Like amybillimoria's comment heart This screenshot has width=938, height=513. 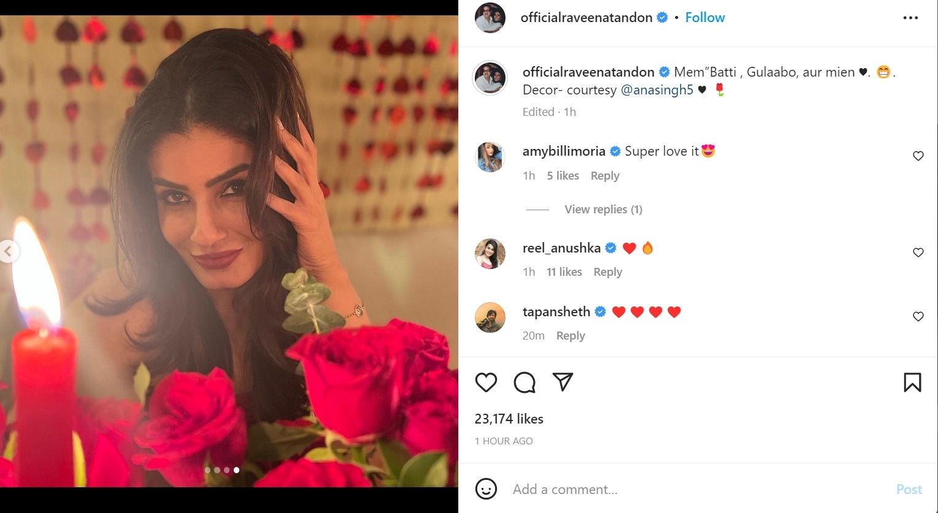918,156
